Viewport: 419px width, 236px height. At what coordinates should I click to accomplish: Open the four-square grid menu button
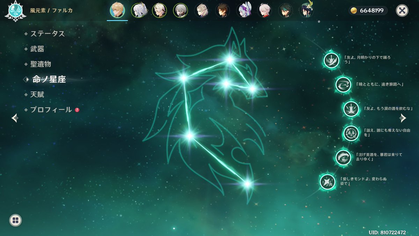[15, 220]
